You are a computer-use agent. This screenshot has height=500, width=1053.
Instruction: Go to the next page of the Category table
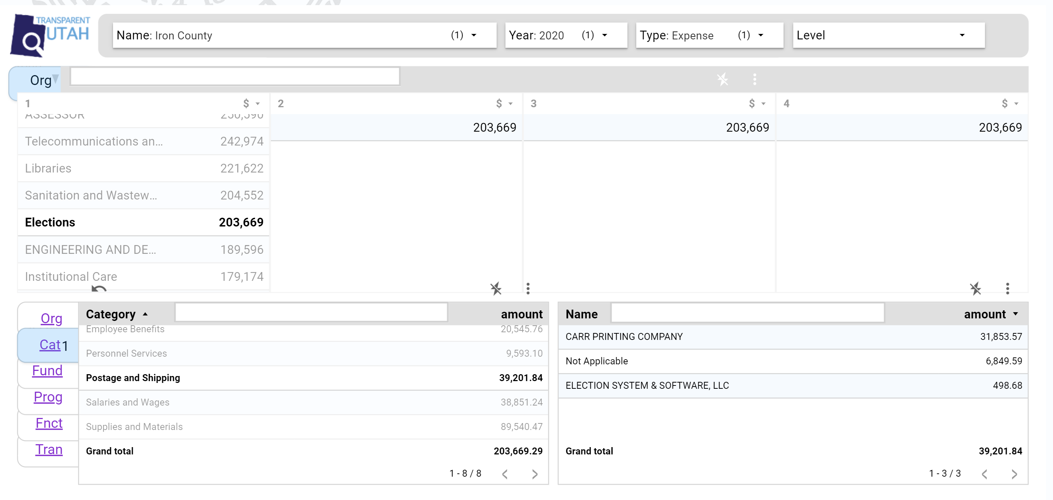click(535, 474)
